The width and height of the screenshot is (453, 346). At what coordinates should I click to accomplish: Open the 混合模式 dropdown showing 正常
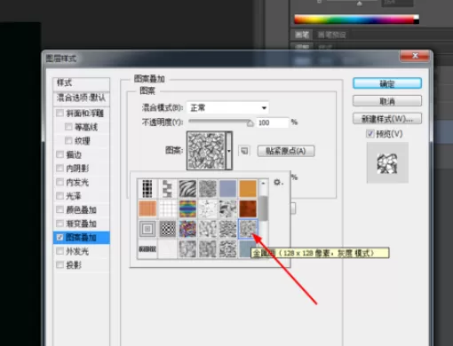point(227,107)
